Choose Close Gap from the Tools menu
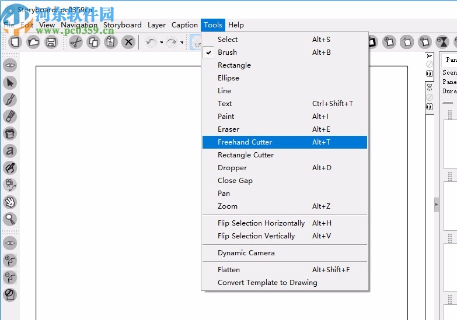The image size is (457, 320). tap(285, 181)
